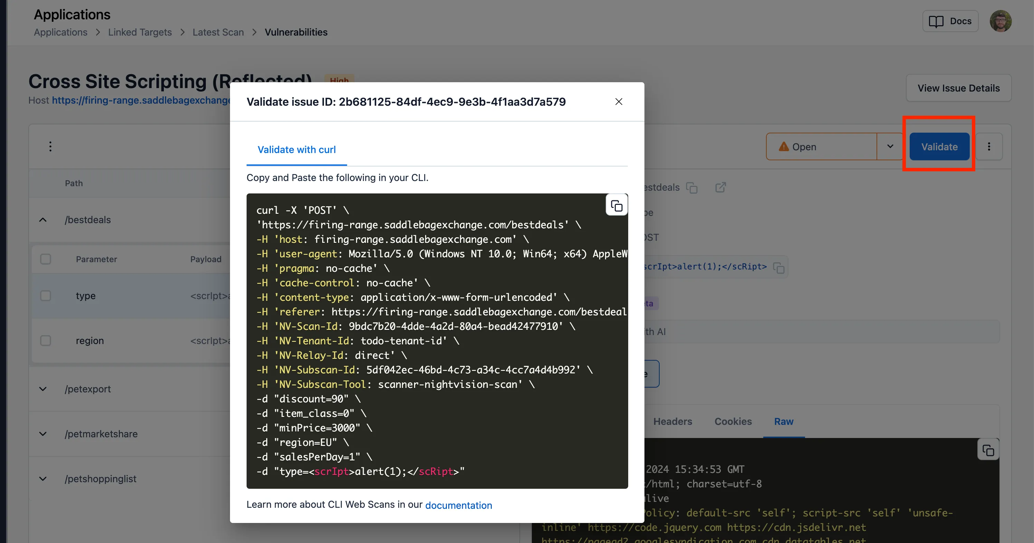Close the Validate issue dialog
Viewport: 1034px width, 543px height.
619,102
